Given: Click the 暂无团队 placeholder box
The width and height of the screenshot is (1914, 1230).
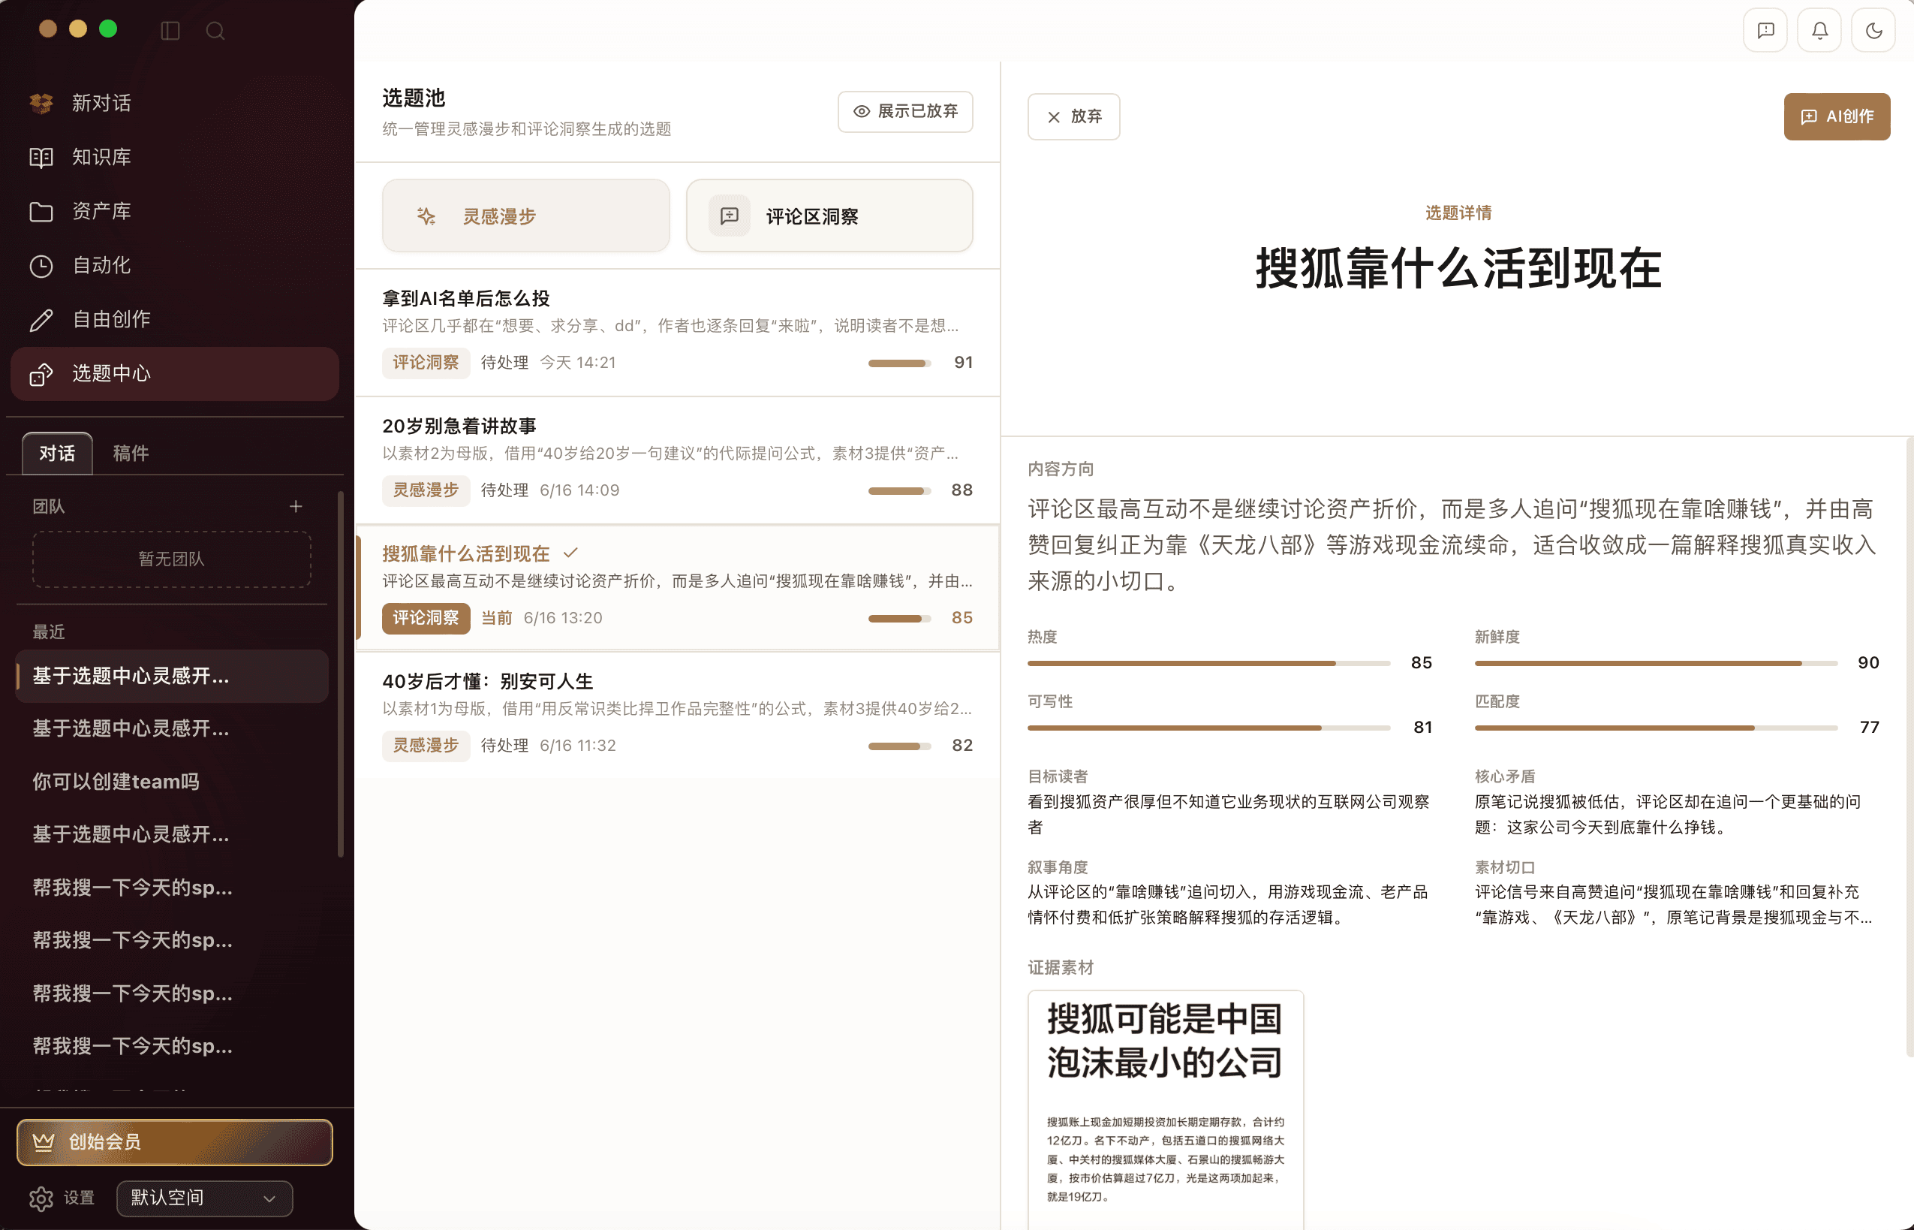Looking at the screenshot, I should pos(172,559).
